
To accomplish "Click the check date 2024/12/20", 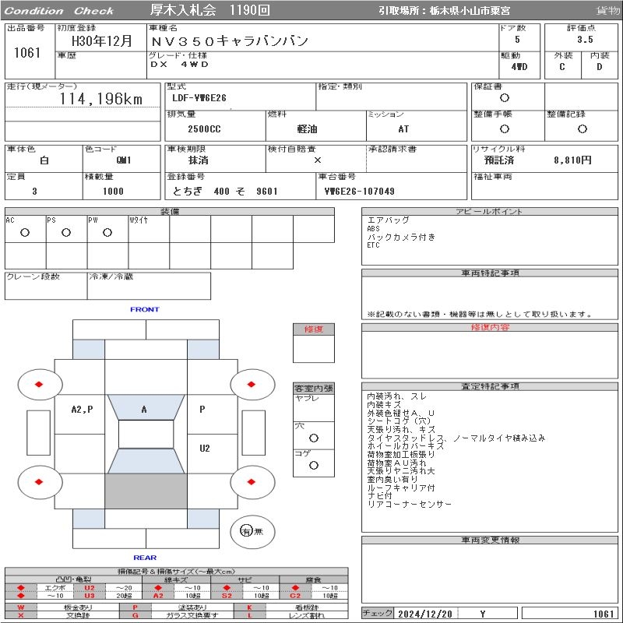I will coord(425,614).
